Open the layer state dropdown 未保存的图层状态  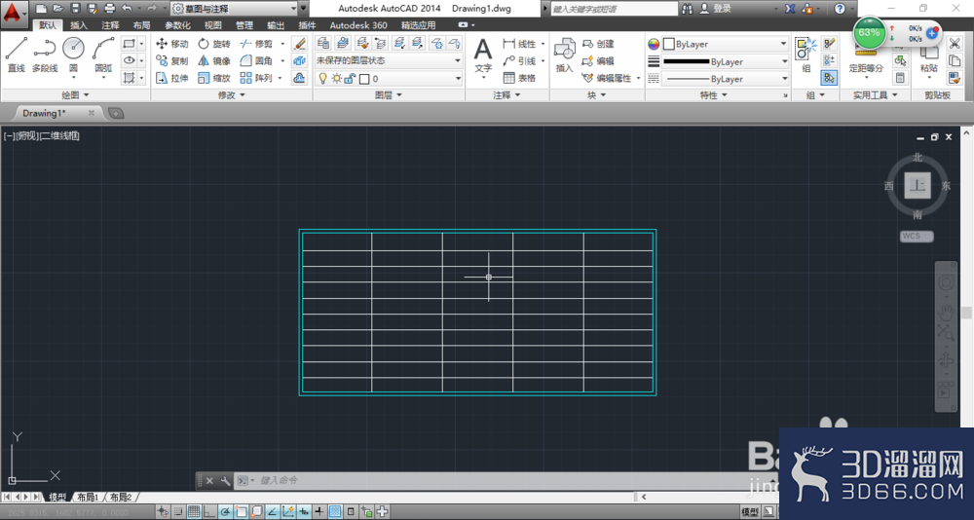click(x=389, y=61)
